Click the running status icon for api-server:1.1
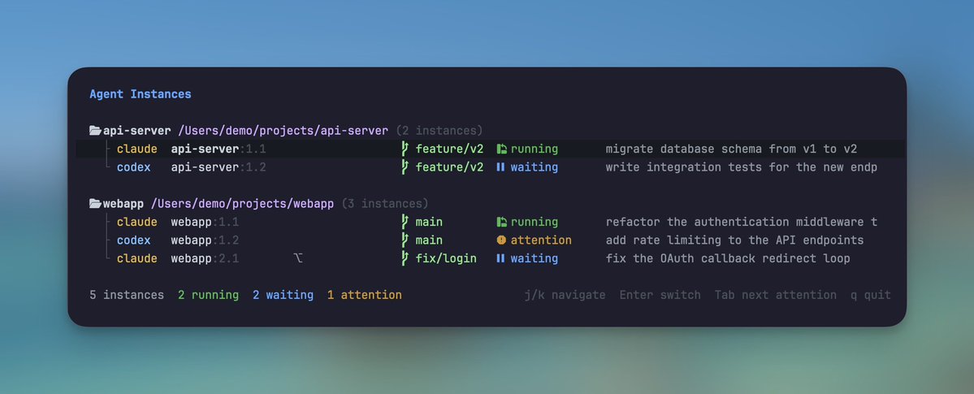Image resolution: width=974 pixels, height=394 pixels. 501,149
